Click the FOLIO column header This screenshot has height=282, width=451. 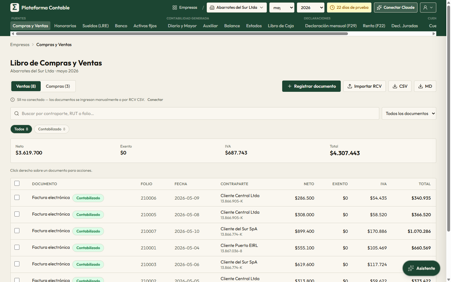tap(146, 184)
